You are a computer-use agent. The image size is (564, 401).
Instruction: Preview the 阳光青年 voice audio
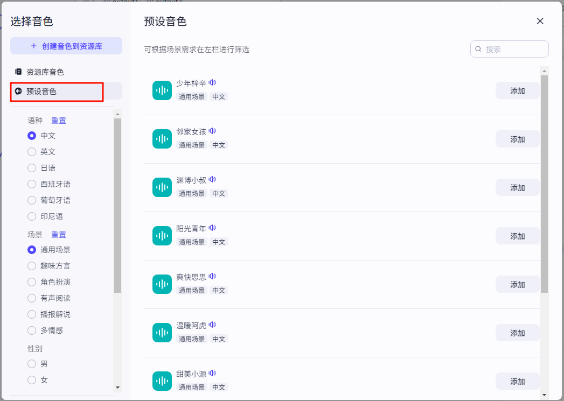(x=212, y=228)
